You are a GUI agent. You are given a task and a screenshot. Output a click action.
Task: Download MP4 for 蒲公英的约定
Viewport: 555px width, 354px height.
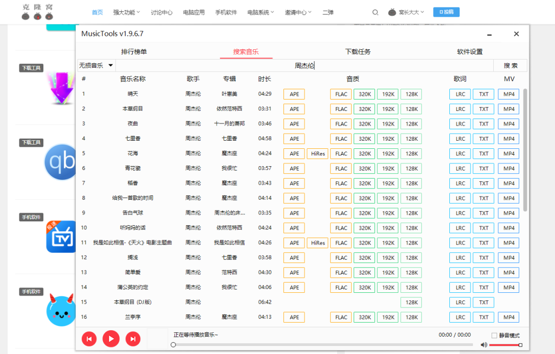[x=508, y=287]
